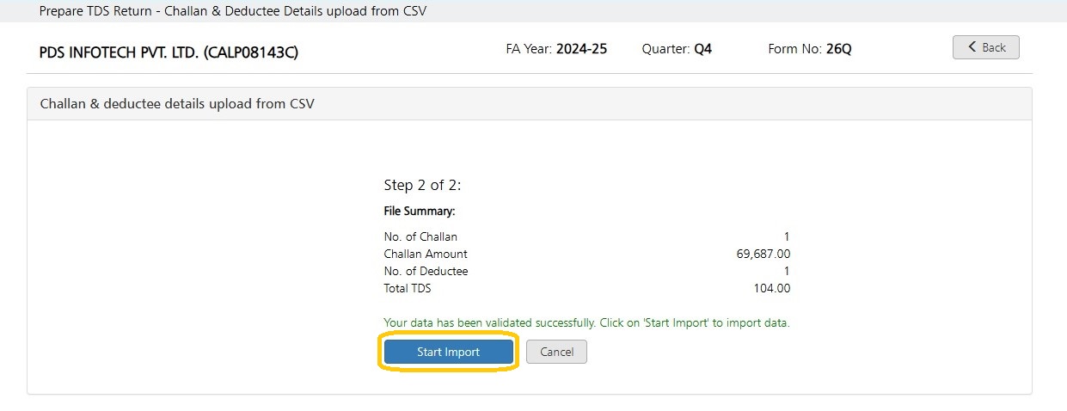The height and width of the screenshot is (411, 1067).
Task: Click the TAN CALPO8143C in the header
Action: [x=251, y=52]
